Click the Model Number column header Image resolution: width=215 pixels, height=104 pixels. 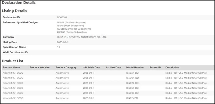pyautogui.click(x=135, y=67)
